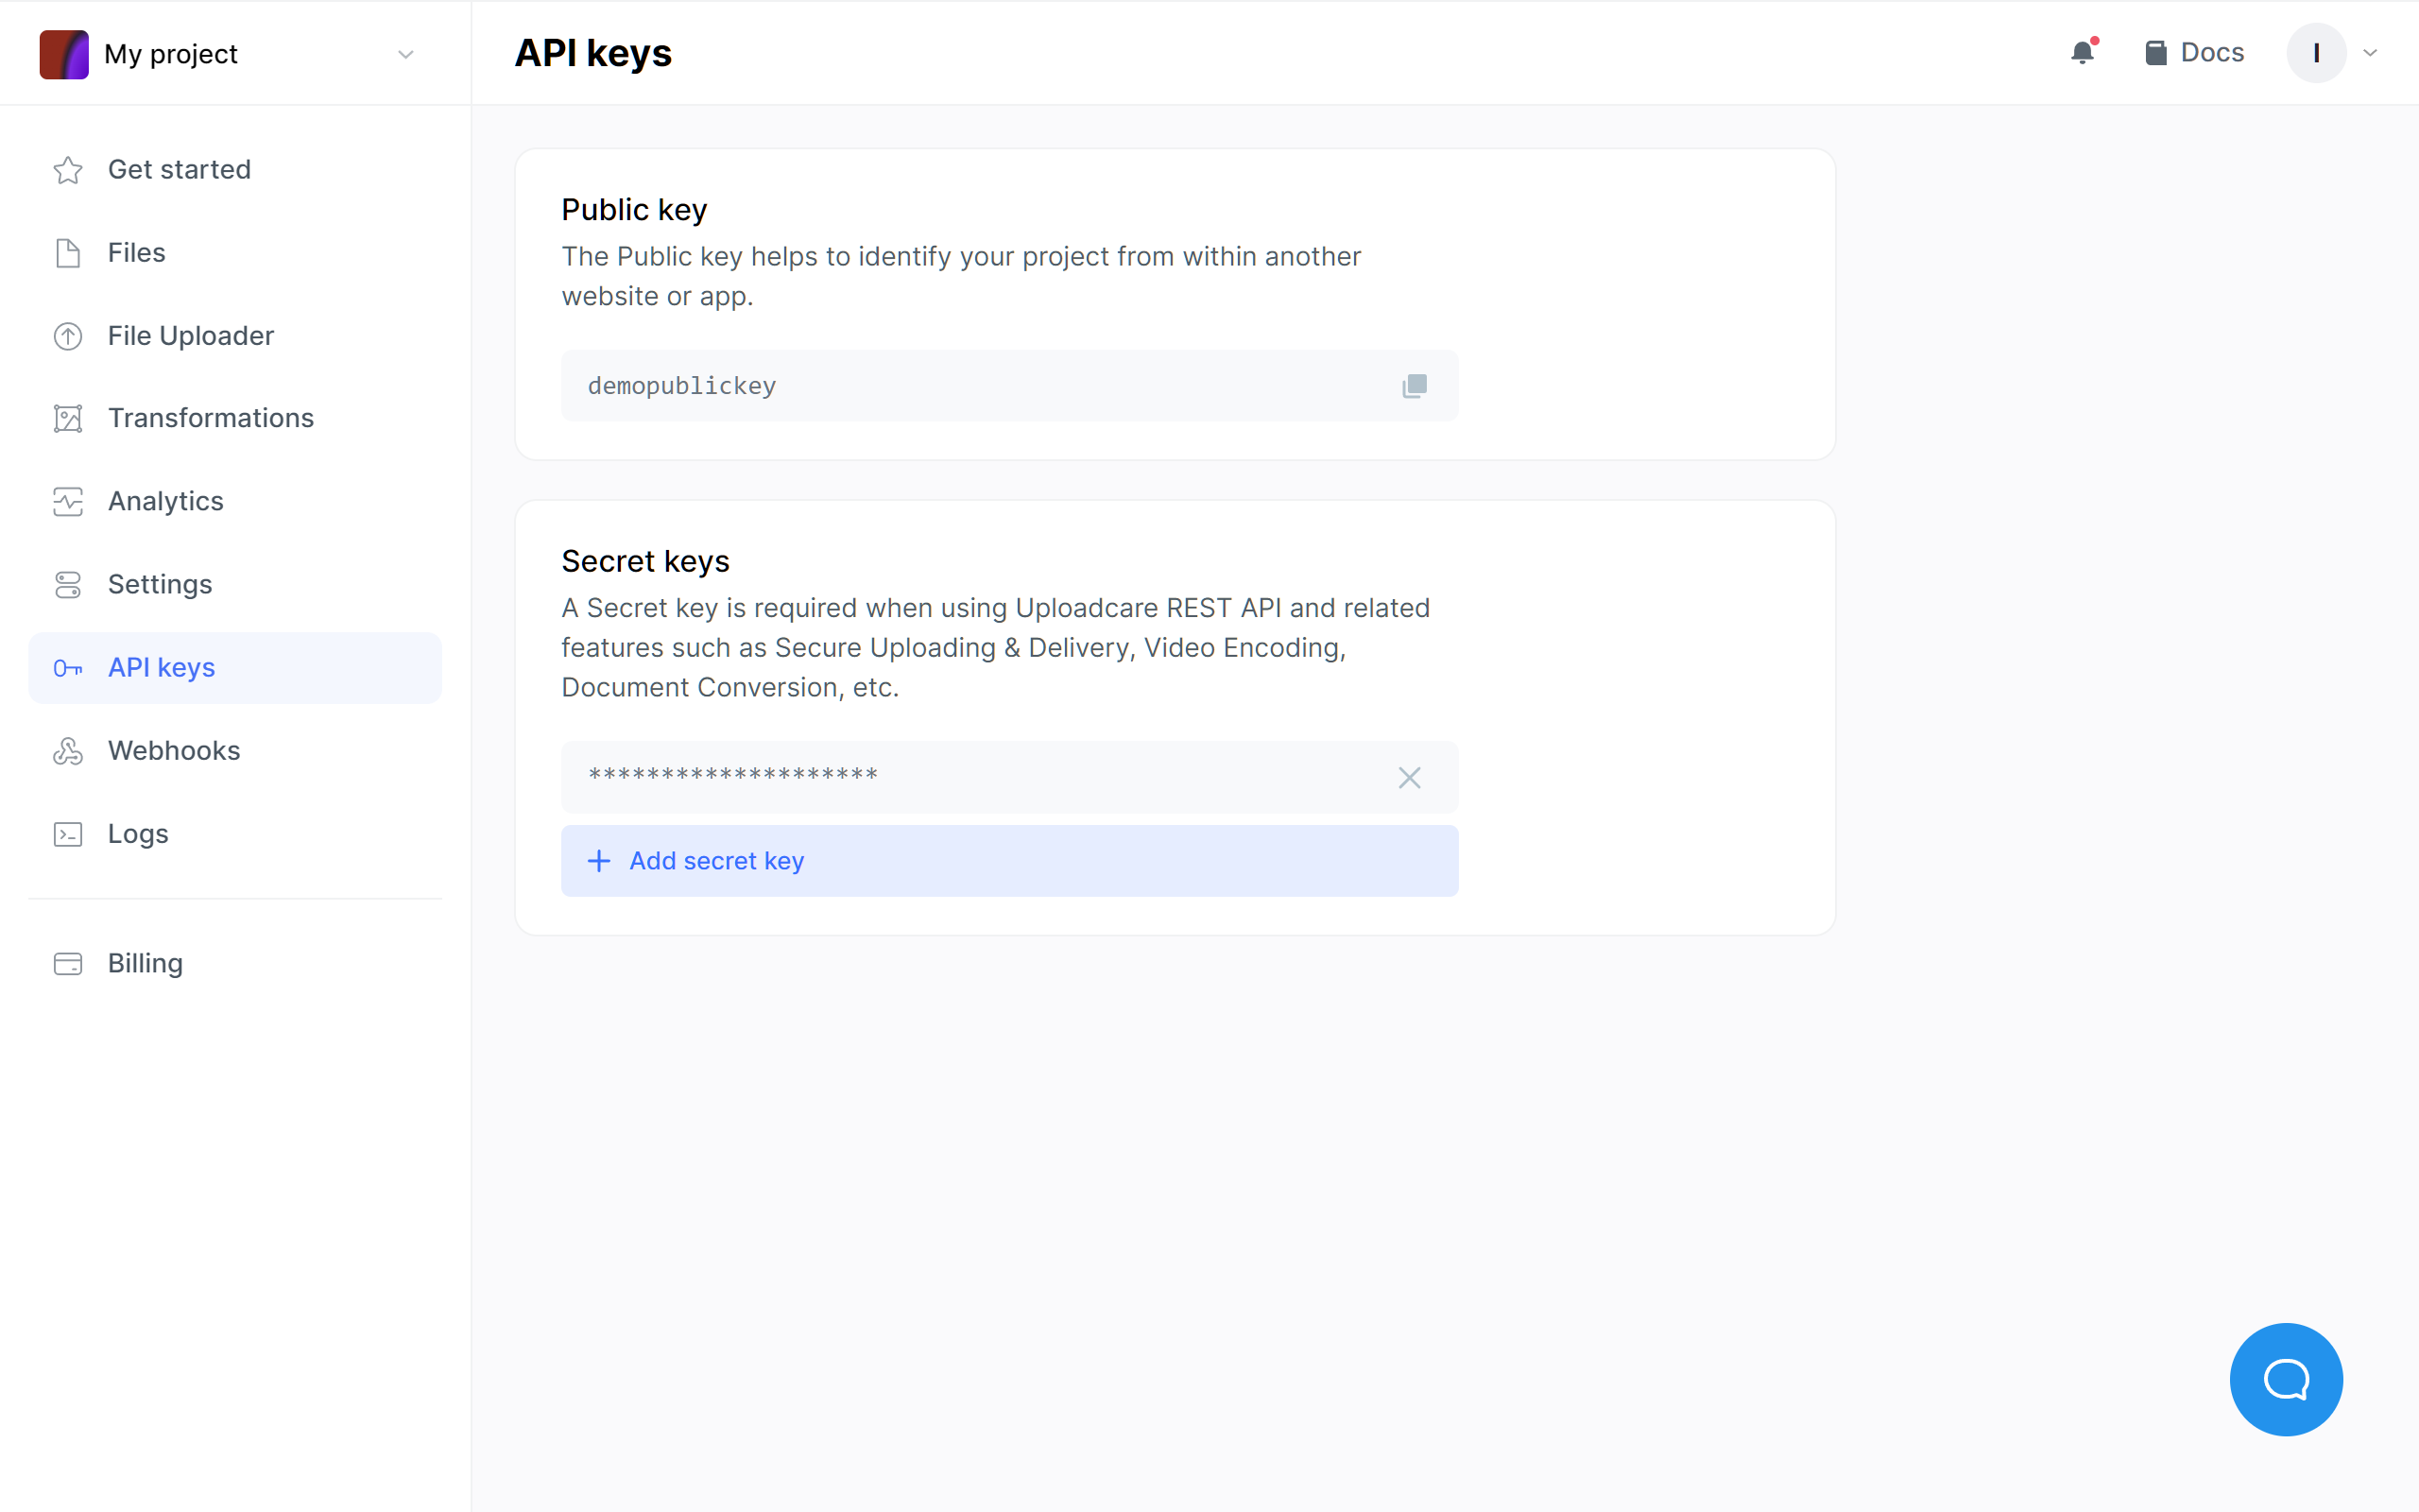Click the Billing icon in sidebar
This screenshot has height=1512, width=2419.
(x=64, y=962)
